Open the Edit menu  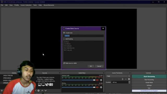6,5
